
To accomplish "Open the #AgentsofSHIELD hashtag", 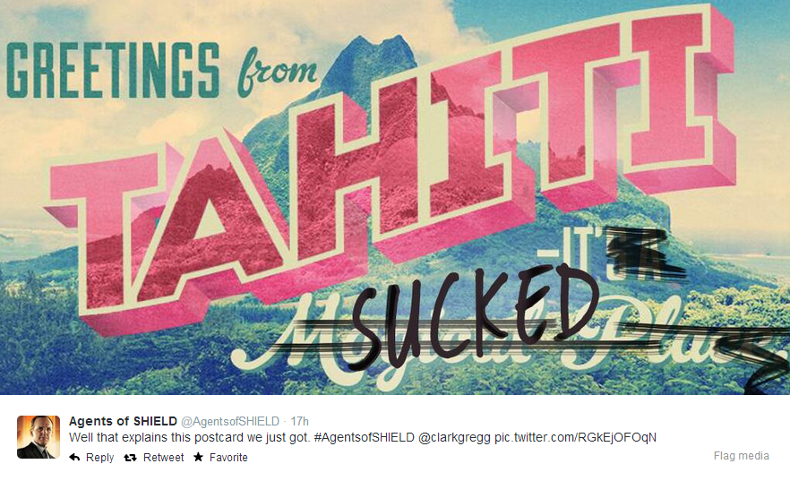I will click(364, 437).
